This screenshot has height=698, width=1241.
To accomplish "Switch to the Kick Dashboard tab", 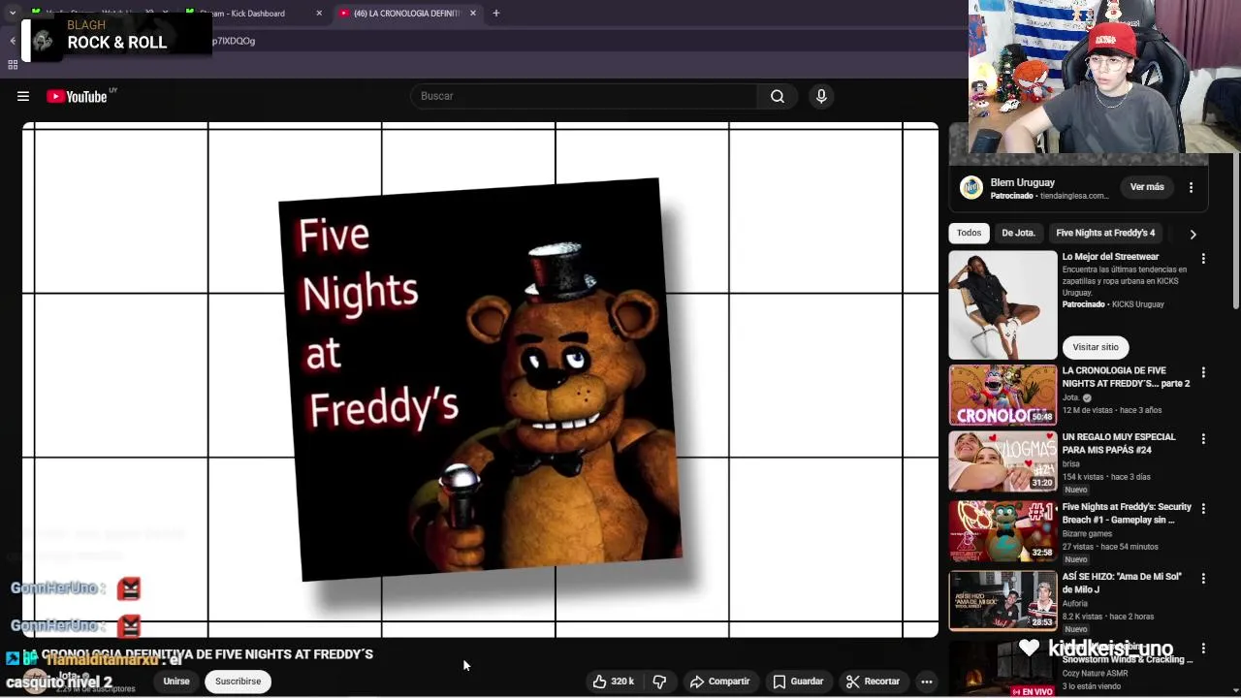I will point(253,14).
